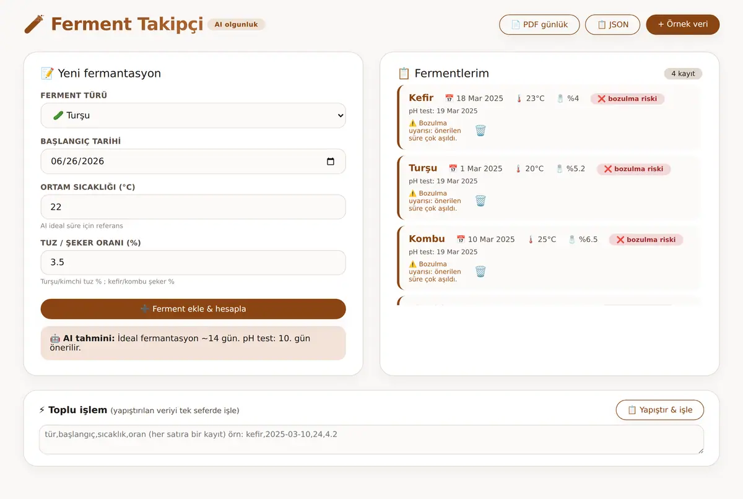The width and height of the screenshot is (743, 499).
Task: Click the %6.5 sugar ratio value
Action: point(583,240)
